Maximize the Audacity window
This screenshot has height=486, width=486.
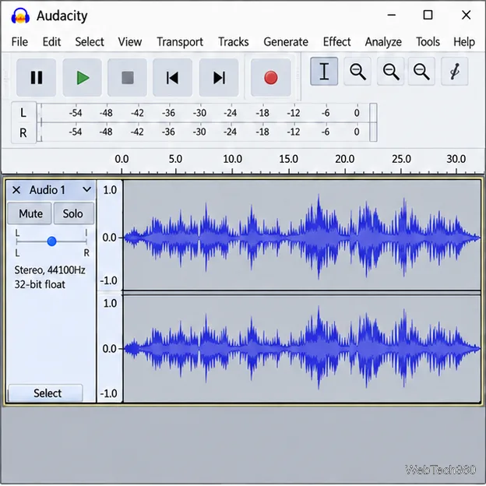(x=428, y=15)
